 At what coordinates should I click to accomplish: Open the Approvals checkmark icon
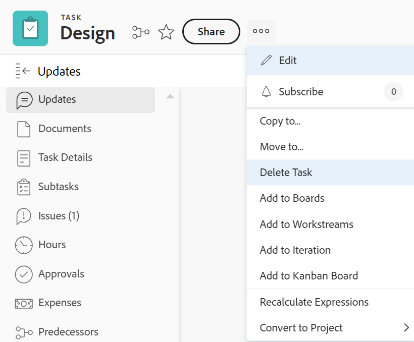pyautogui.click(x=24, y=274)
